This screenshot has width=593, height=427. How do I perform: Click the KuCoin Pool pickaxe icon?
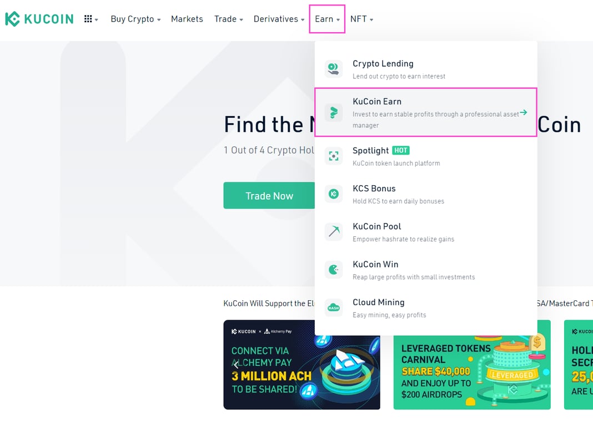coord(334,232)
